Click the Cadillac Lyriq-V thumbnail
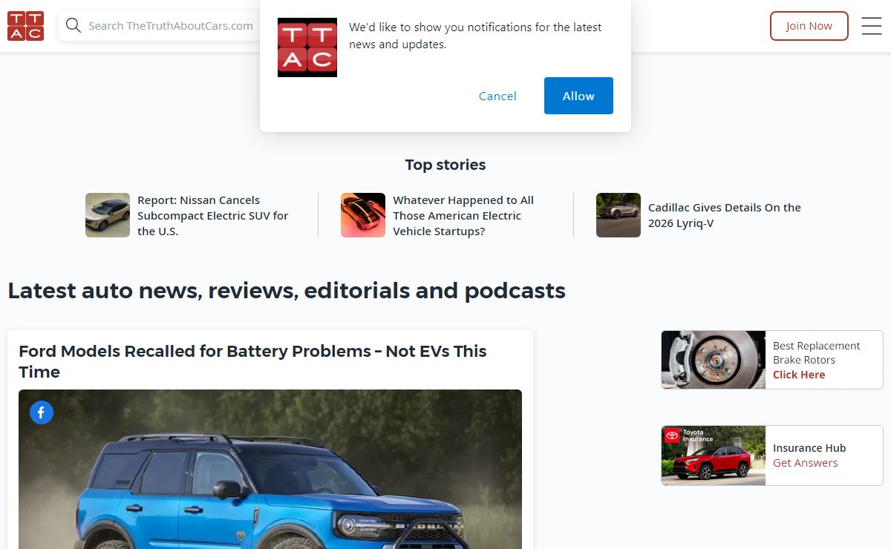 (x=619, y=215)
